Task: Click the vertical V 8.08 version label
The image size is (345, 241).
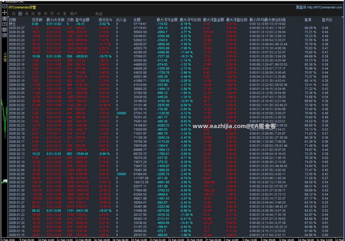Action: (x=5, y=57)
